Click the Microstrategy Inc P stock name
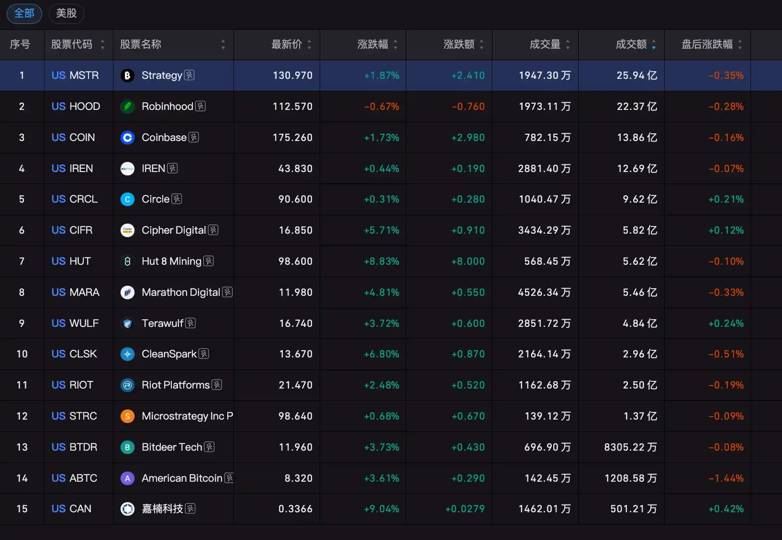 [187, 416]
